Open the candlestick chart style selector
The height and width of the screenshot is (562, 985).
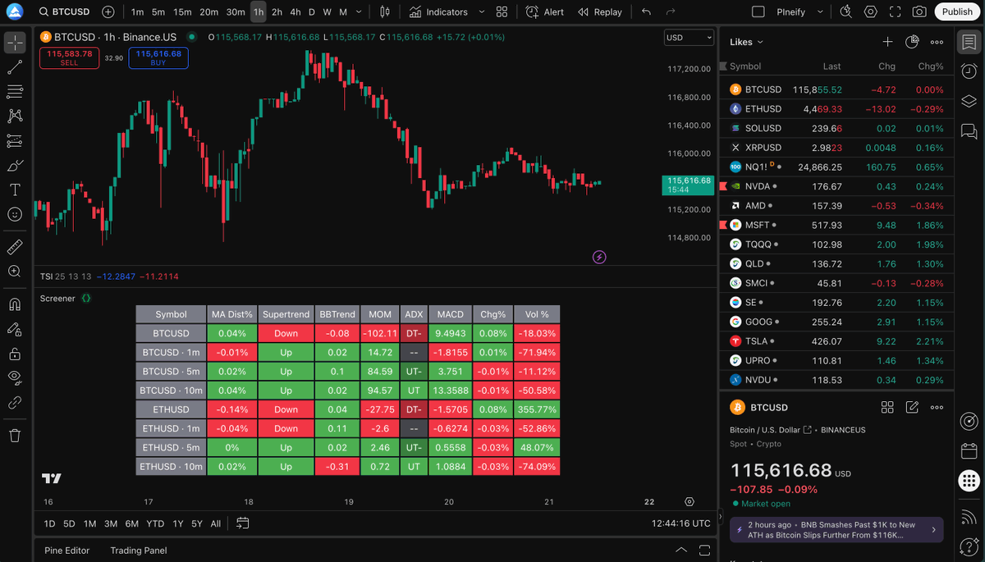[385, 11]
